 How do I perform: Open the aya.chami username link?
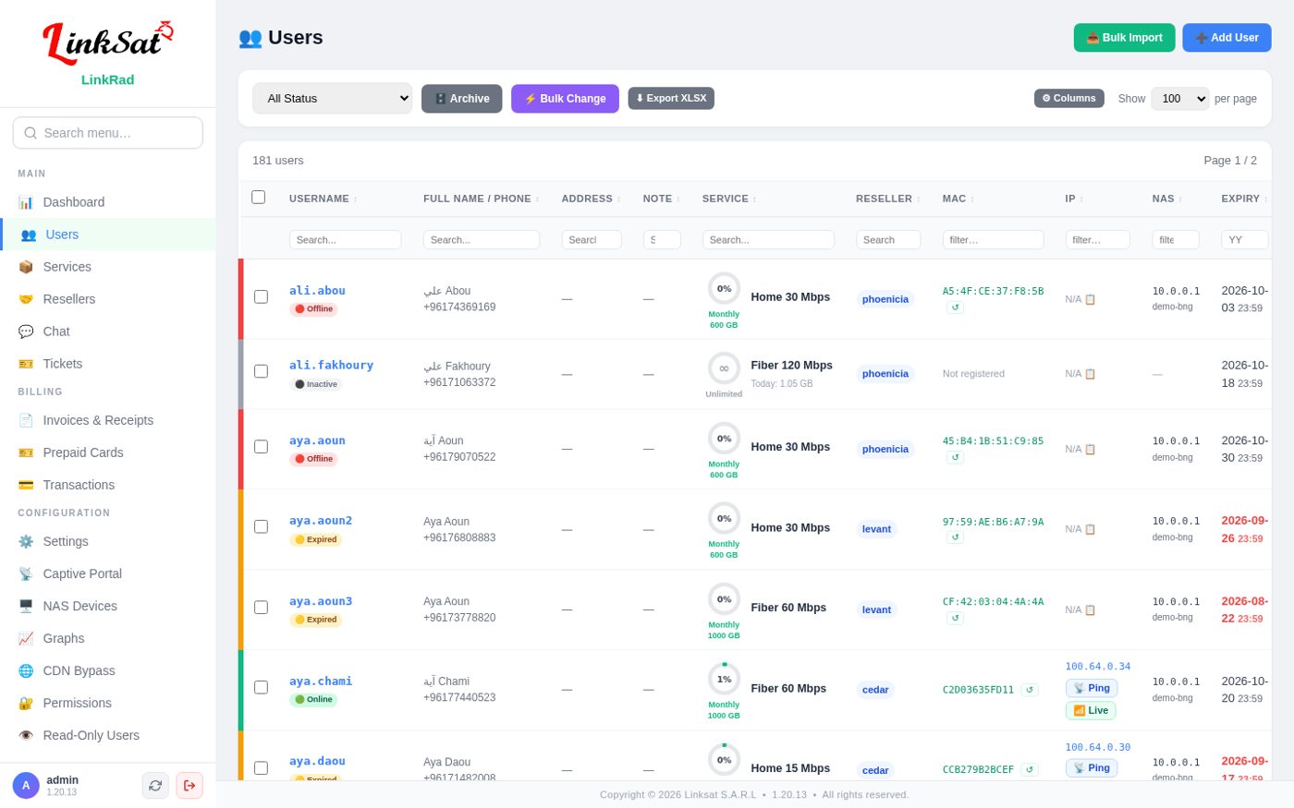click(321, 681)
